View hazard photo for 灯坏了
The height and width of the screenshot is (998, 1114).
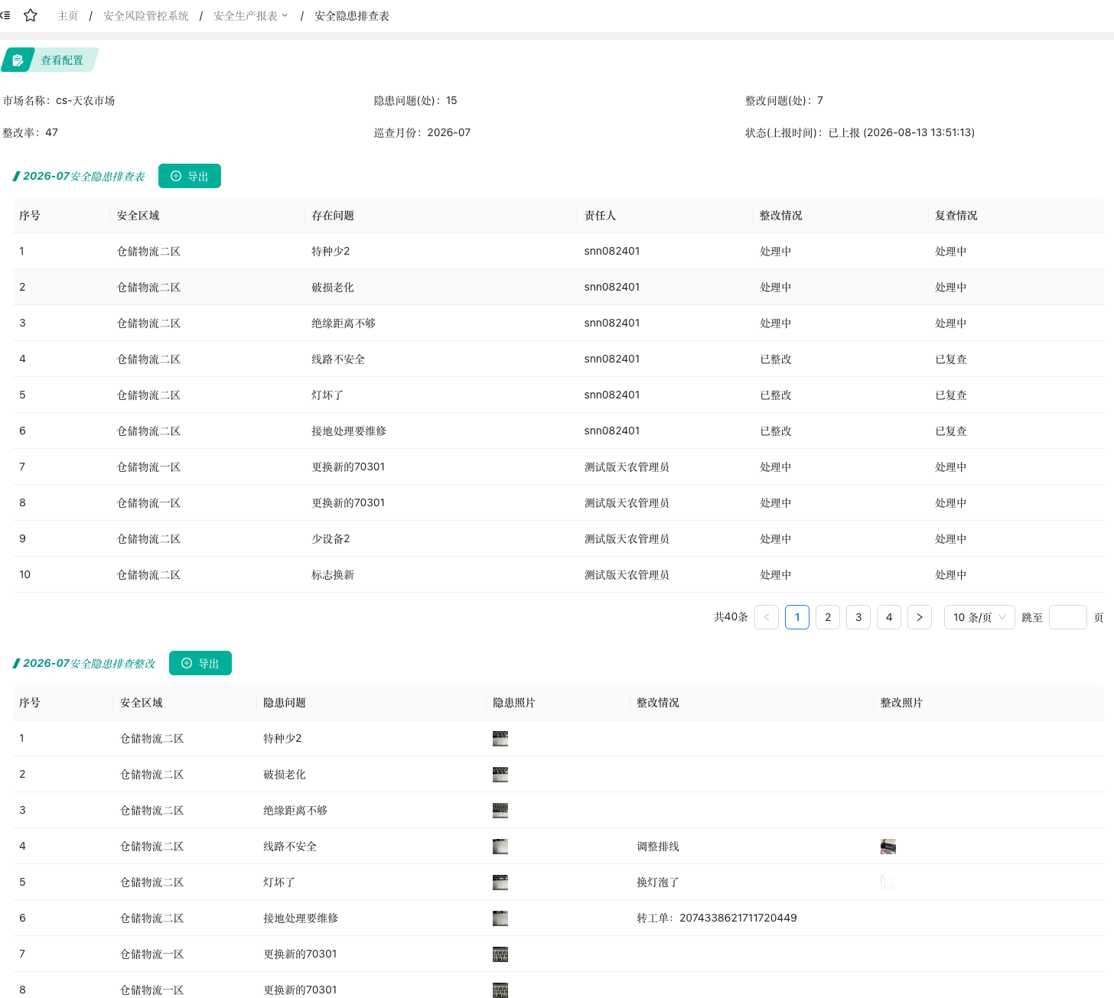point(500,883)
